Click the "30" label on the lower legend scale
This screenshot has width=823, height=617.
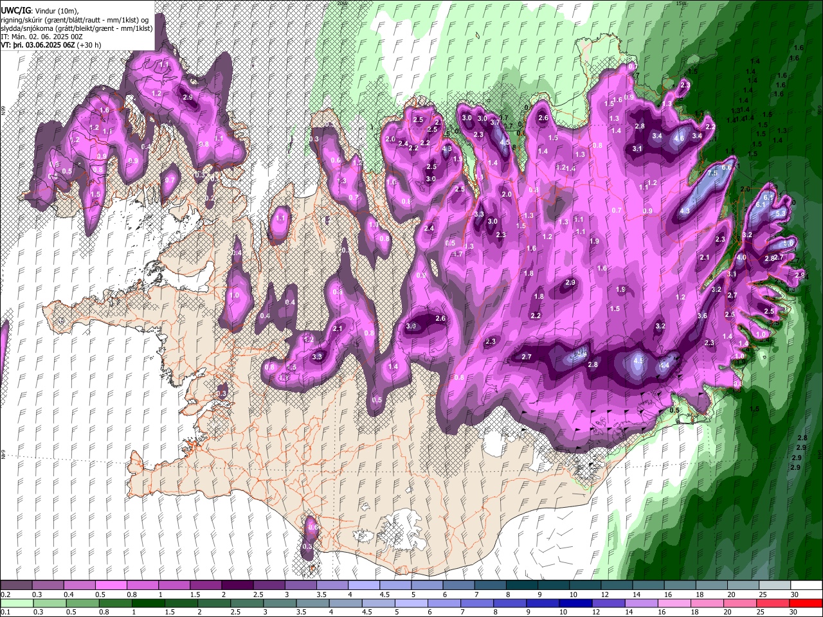795,613
